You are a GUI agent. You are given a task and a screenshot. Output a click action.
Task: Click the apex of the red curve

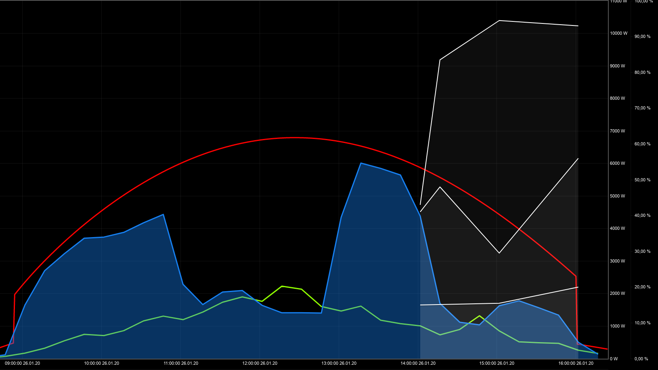295,138
